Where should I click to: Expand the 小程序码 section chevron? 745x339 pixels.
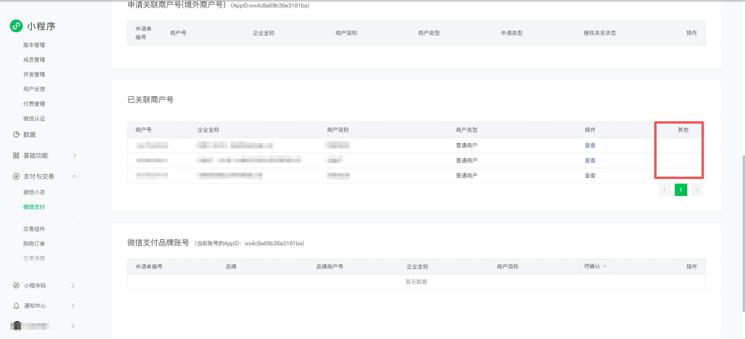pyautogui.click(x=73, y=286)
